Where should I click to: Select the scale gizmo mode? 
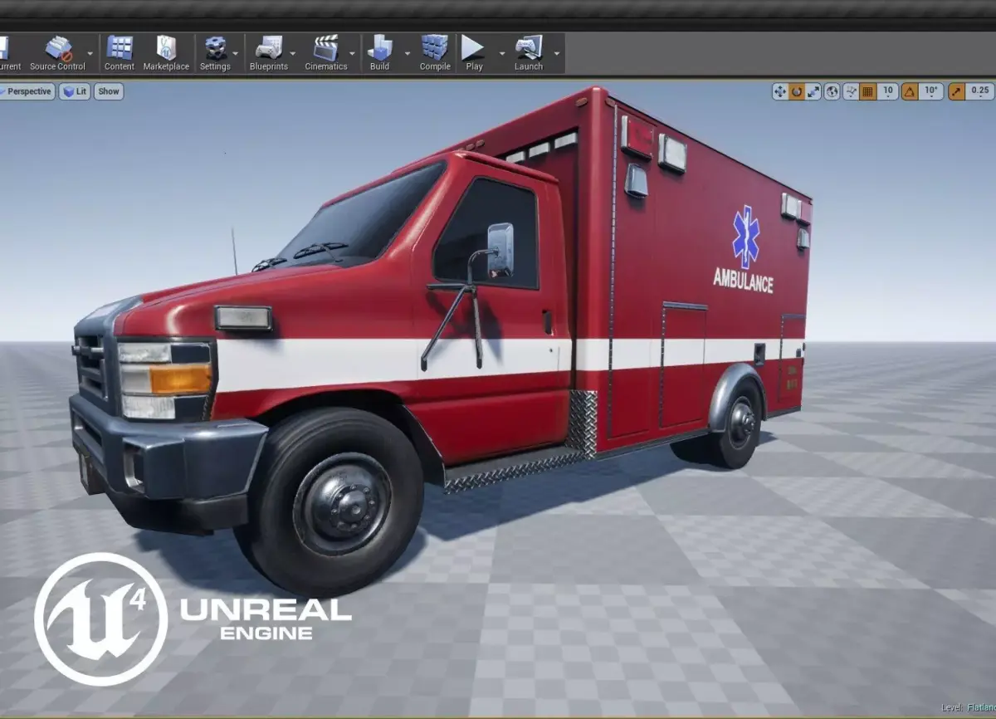[x=813, y=91]
